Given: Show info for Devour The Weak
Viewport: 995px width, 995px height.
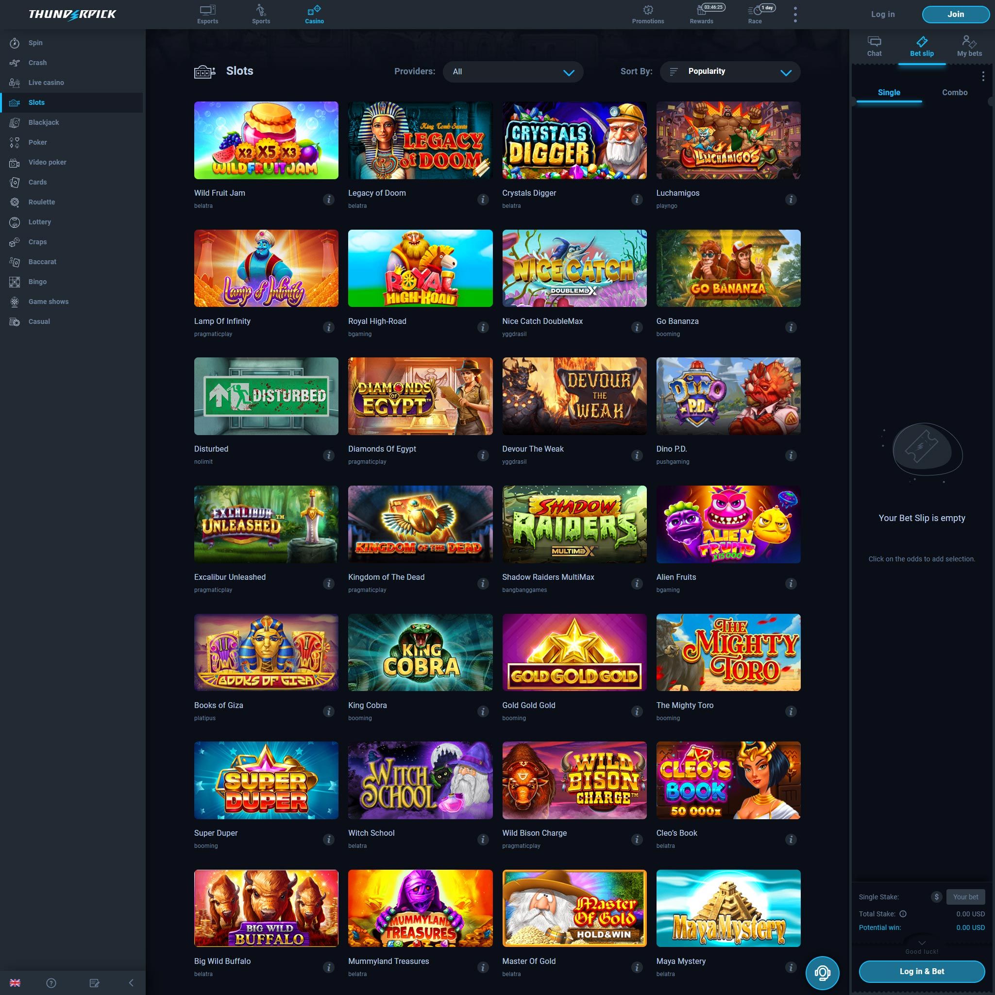Looking at the screenshot, I should pos(637,455).
